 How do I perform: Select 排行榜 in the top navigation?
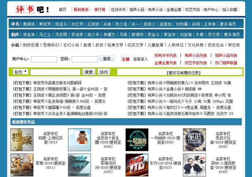coord(100,9)
